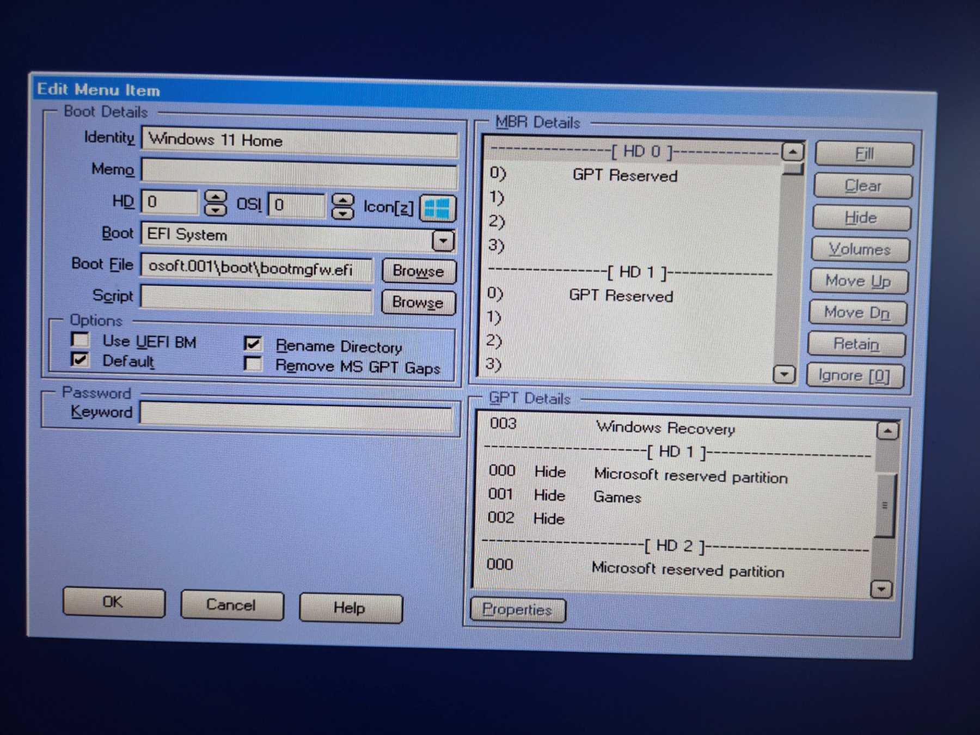The width and height of the screenshot is (980, 735).
Task: Disable the Rename Directory checkbox
Action: [253, 344]
